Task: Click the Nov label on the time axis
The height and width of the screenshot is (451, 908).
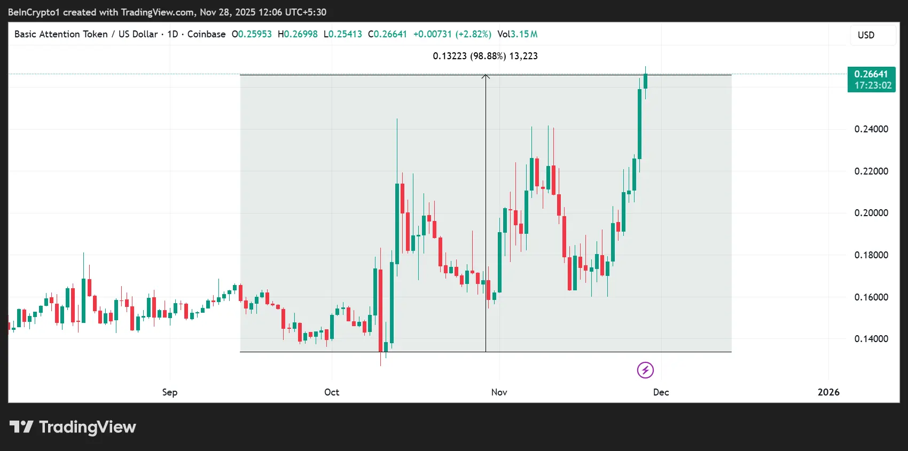Action: [x=499, y=392]
